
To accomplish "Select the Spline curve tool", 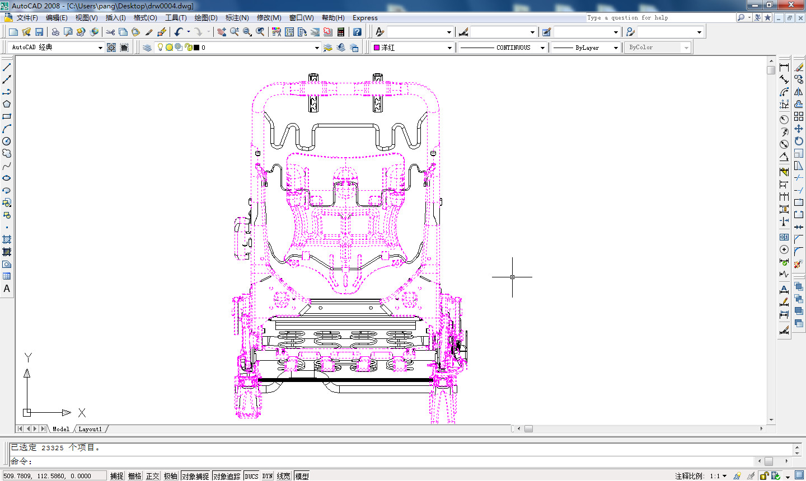I will click(x=7, y=166).
